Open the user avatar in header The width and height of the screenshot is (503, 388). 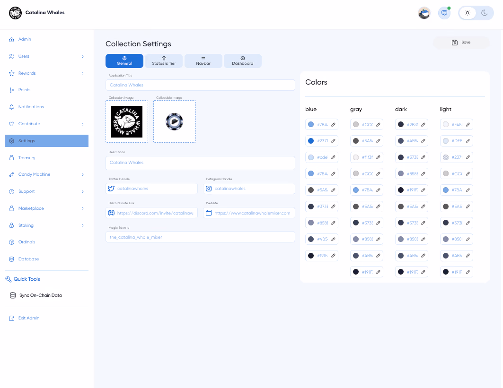pos(424,13)
